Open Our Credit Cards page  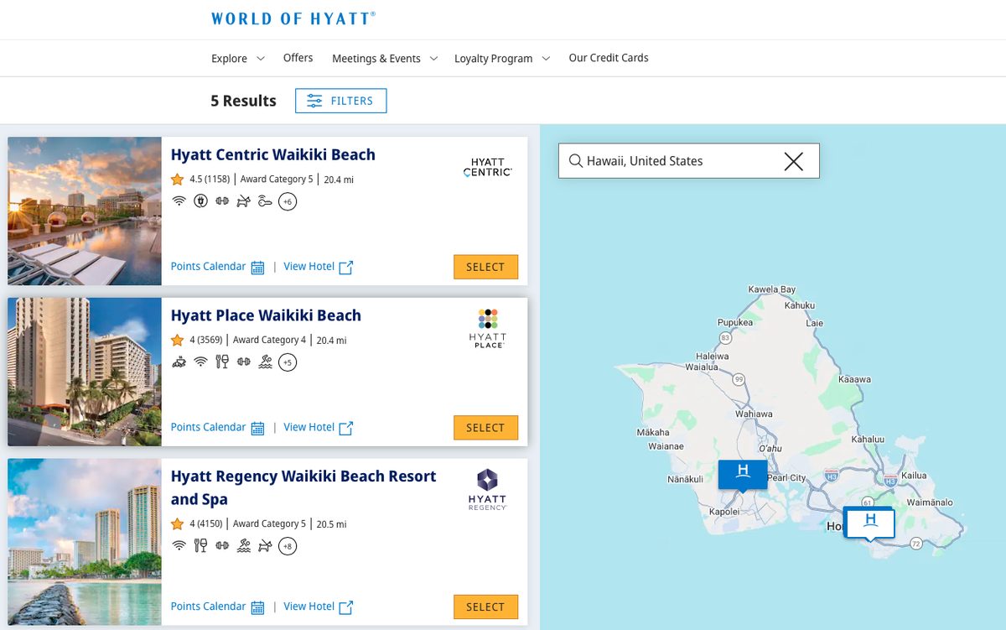(x=609, y=58)
